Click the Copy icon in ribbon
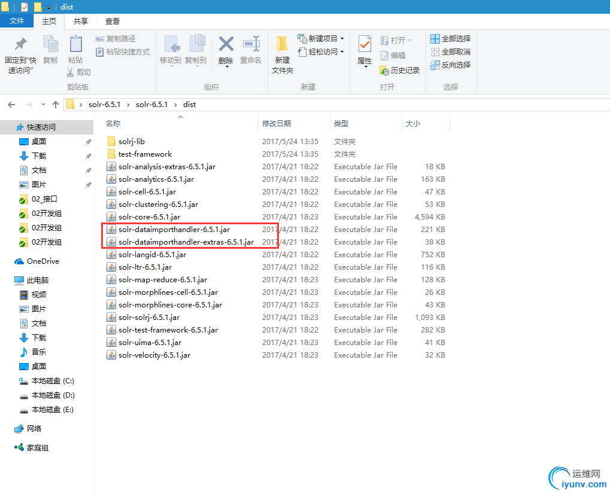 click(x=50, y=44)
